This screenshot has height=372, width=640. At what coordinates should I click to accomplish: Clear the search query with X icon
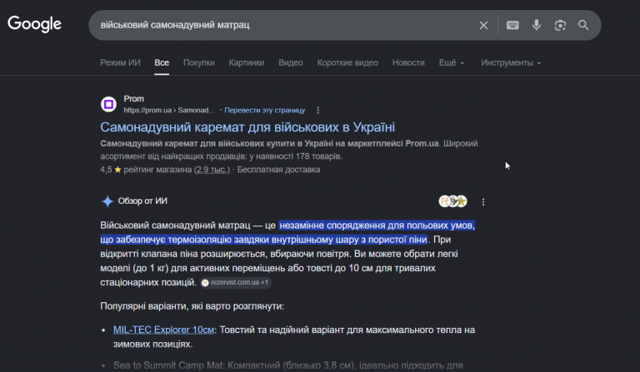pyautogui.click(x=483, y=25)
